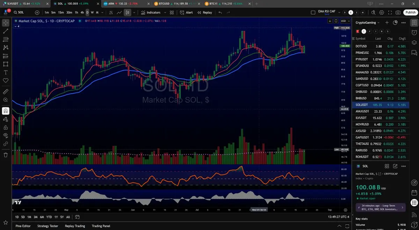Select the red flag watchlist filter
The height and width of the screenshot is (230, 419).
click(x=357, y=31)
